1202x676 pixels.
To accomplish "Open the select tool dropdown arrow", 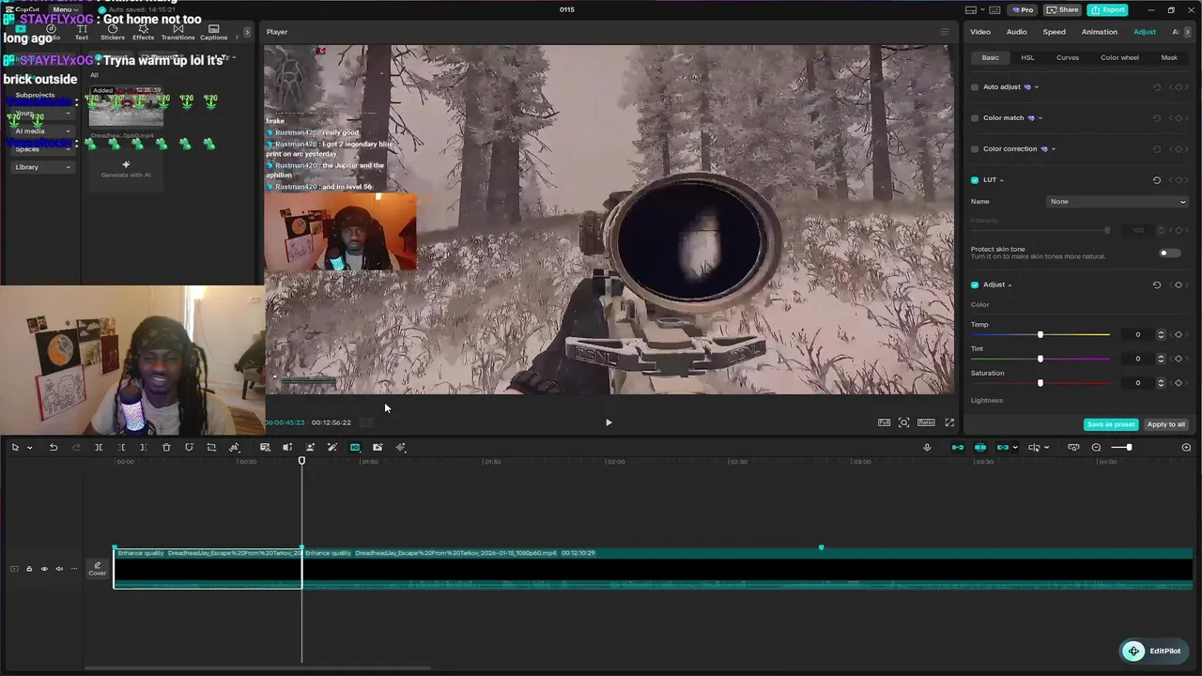I will tap(29, 448).
